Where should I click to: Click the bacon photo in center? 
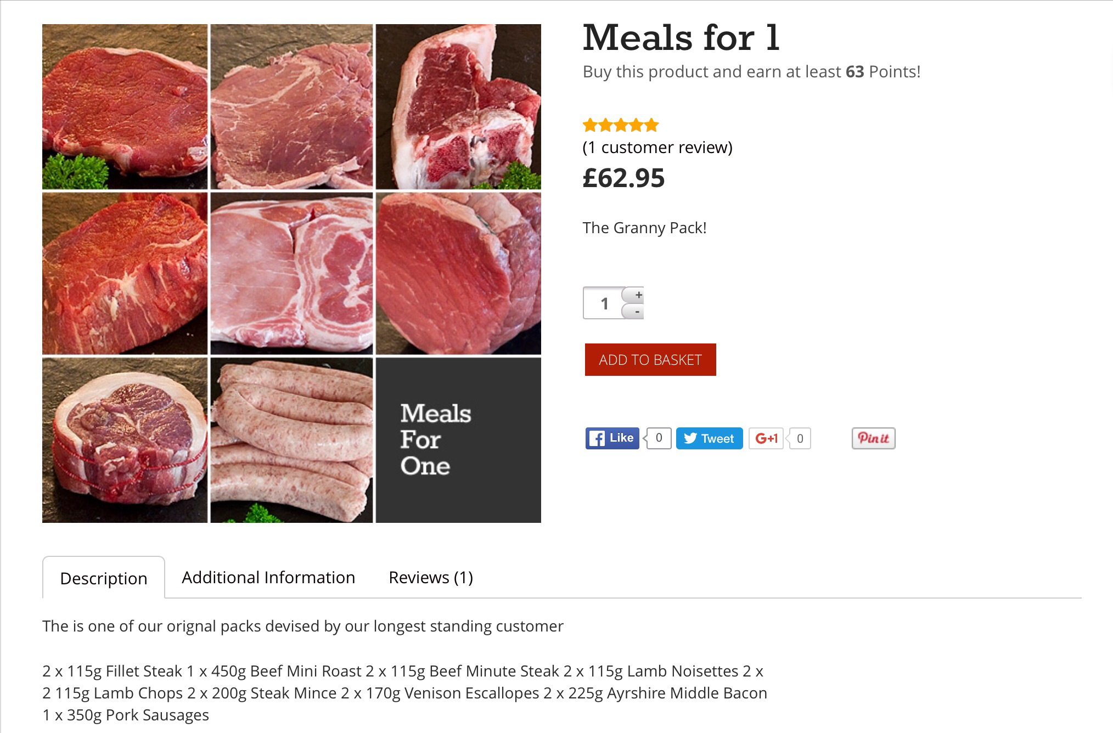tap(291, 273)
